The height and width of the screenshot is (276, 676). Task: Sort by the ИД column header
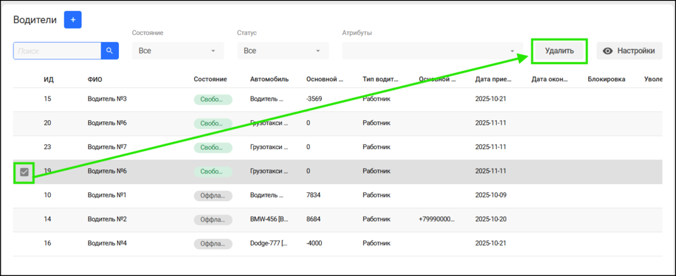pyautogui.click(x=49, y=79)
